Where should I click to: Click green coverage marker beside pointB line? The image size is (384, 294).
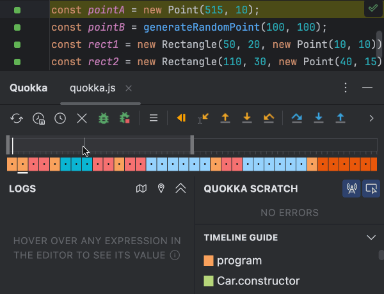pyautogui.click(x=17, y=27)
